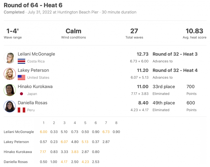The width and height of the screenshot is (210, 167).
Task: Open Hinako Kurokawa's profile picture
Action: (10, 90)
